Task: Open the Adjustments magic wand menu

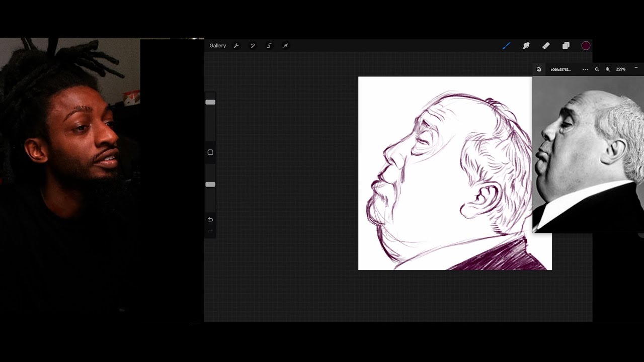Action: click(253, 46)
